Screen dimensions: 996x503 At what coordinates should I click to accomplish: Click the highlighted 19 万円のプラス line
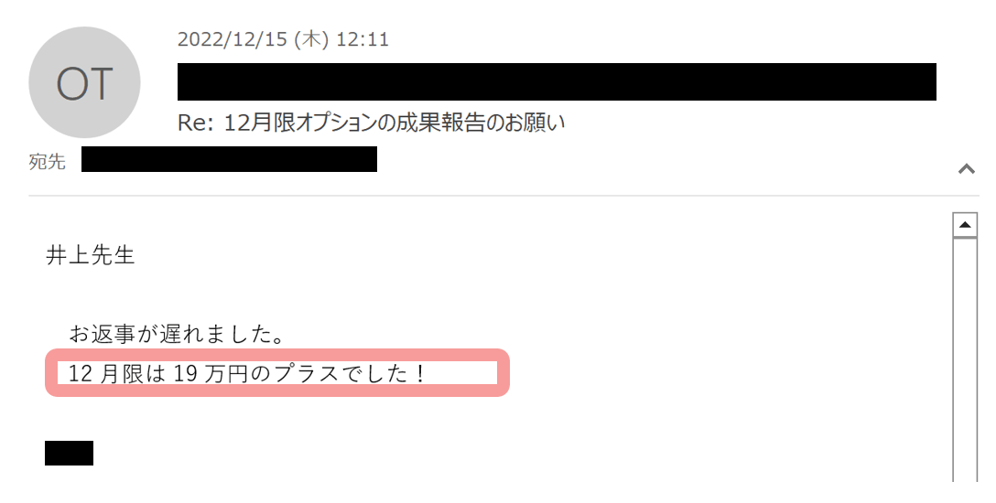pos(246,373)
